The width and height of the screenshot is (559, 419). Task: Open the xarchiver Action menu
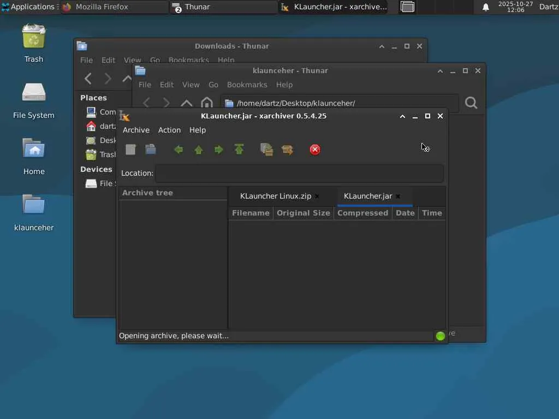click(169, 130)
